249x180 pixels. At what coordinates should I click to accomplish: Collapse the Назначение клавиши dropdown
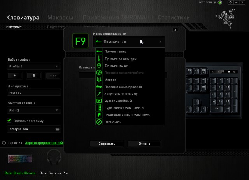click(x=160, y=42)
